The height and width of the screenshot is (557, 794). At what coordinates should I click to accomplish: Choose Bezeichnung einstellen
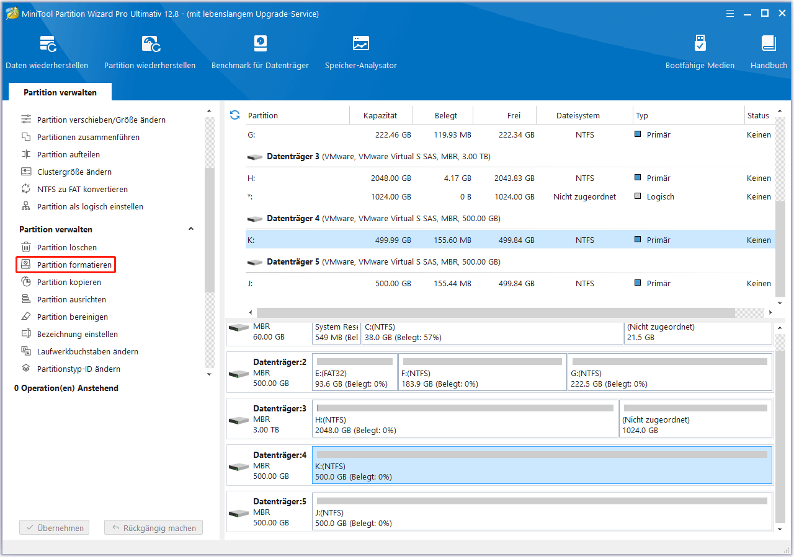click(78, 334)
